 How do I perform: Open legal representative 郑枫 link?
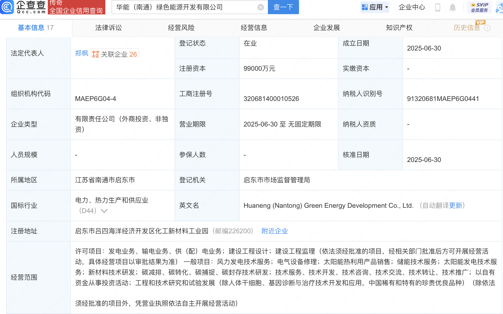click(81, 53)
